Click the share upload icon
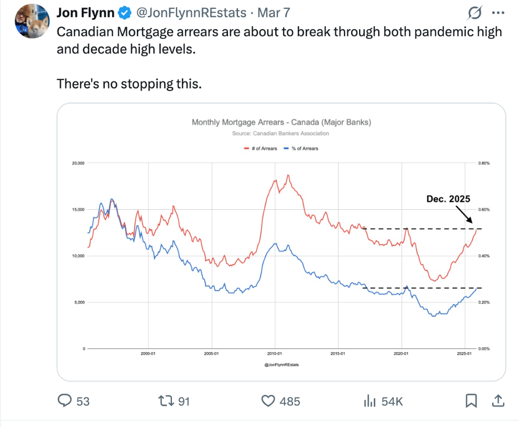The height and width of the screenshot is (427, 519). (x=497, y=401)
